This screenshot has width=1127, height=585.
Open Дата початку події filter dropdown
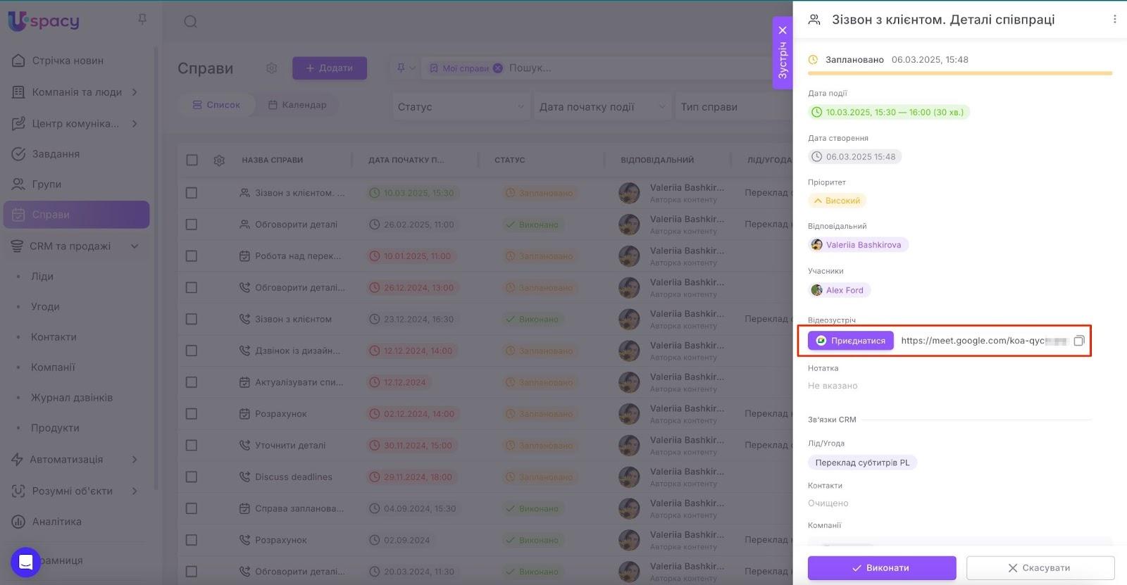[602, 107]
